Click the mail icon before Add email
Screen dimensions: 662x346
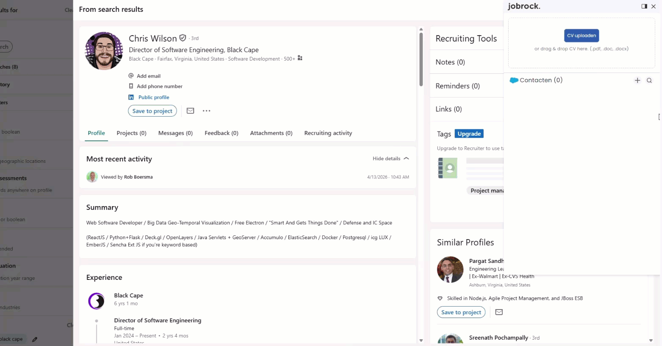click(x=131, y=75)
